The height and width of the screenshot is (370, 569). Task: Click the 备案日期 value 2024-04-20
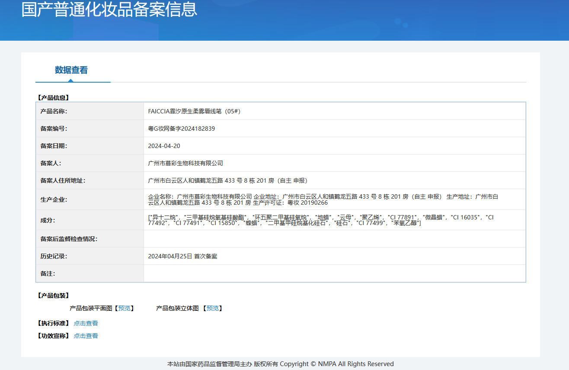point(164,146)
